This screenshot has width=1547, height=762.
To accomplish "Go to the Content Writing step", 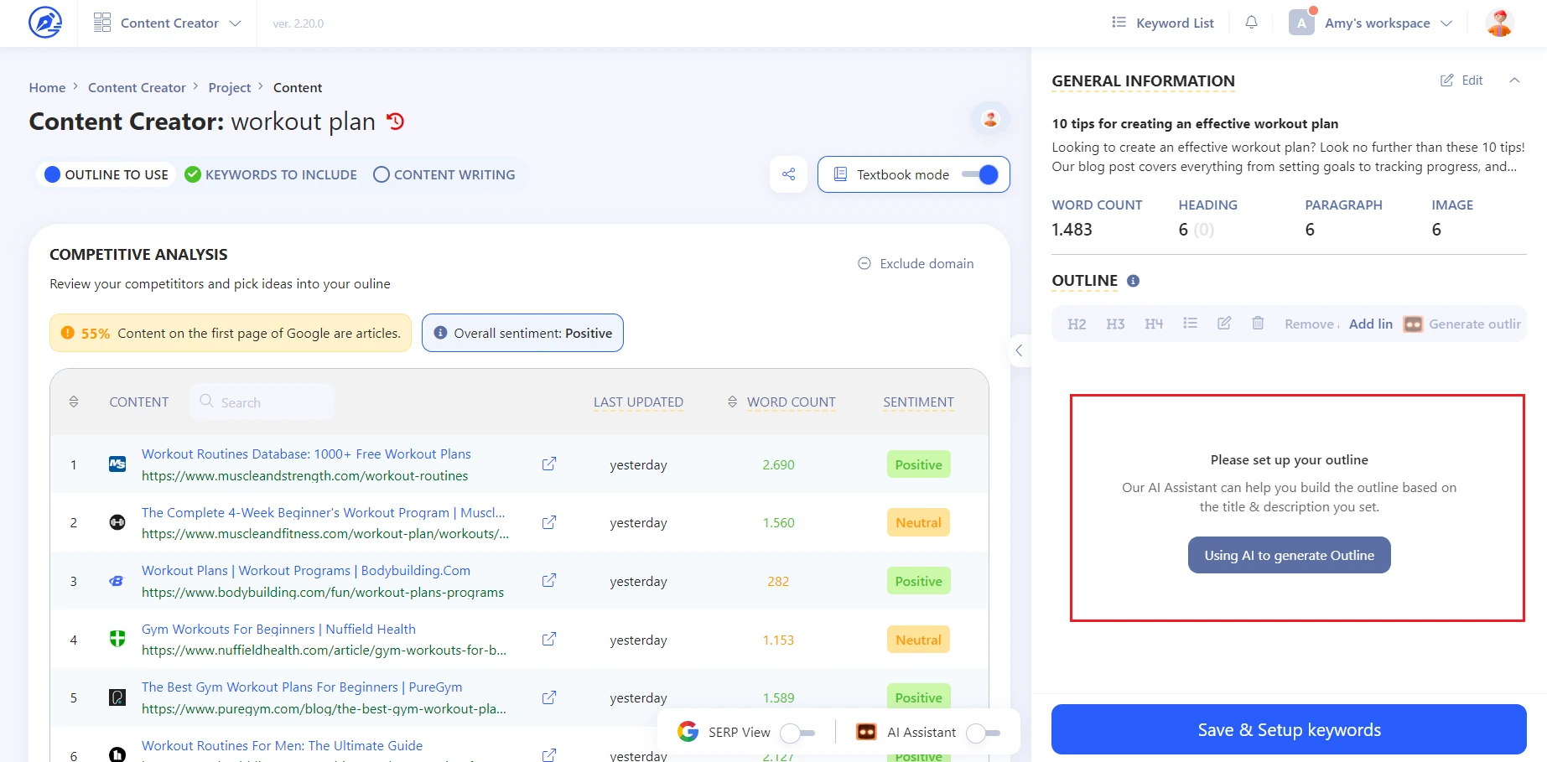I will coord(444,174).
